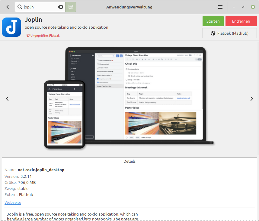
Task: Clear the joplin search text
Action: pos(60,7)
